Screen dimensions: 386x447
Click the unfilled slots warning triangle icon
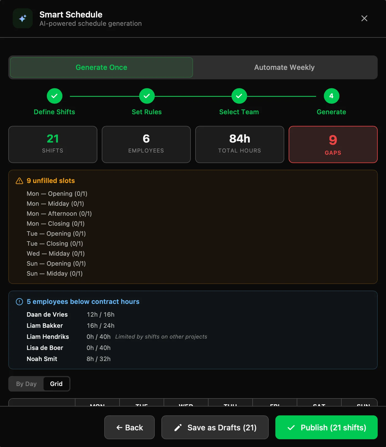coord(19,181)
